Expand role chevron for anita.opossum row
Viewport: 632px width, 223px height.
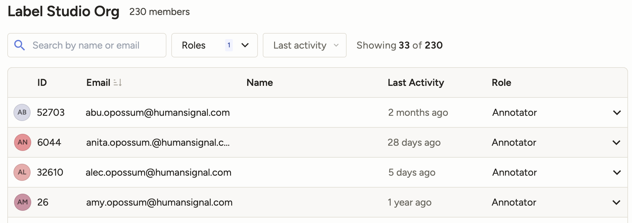(616, 142)
